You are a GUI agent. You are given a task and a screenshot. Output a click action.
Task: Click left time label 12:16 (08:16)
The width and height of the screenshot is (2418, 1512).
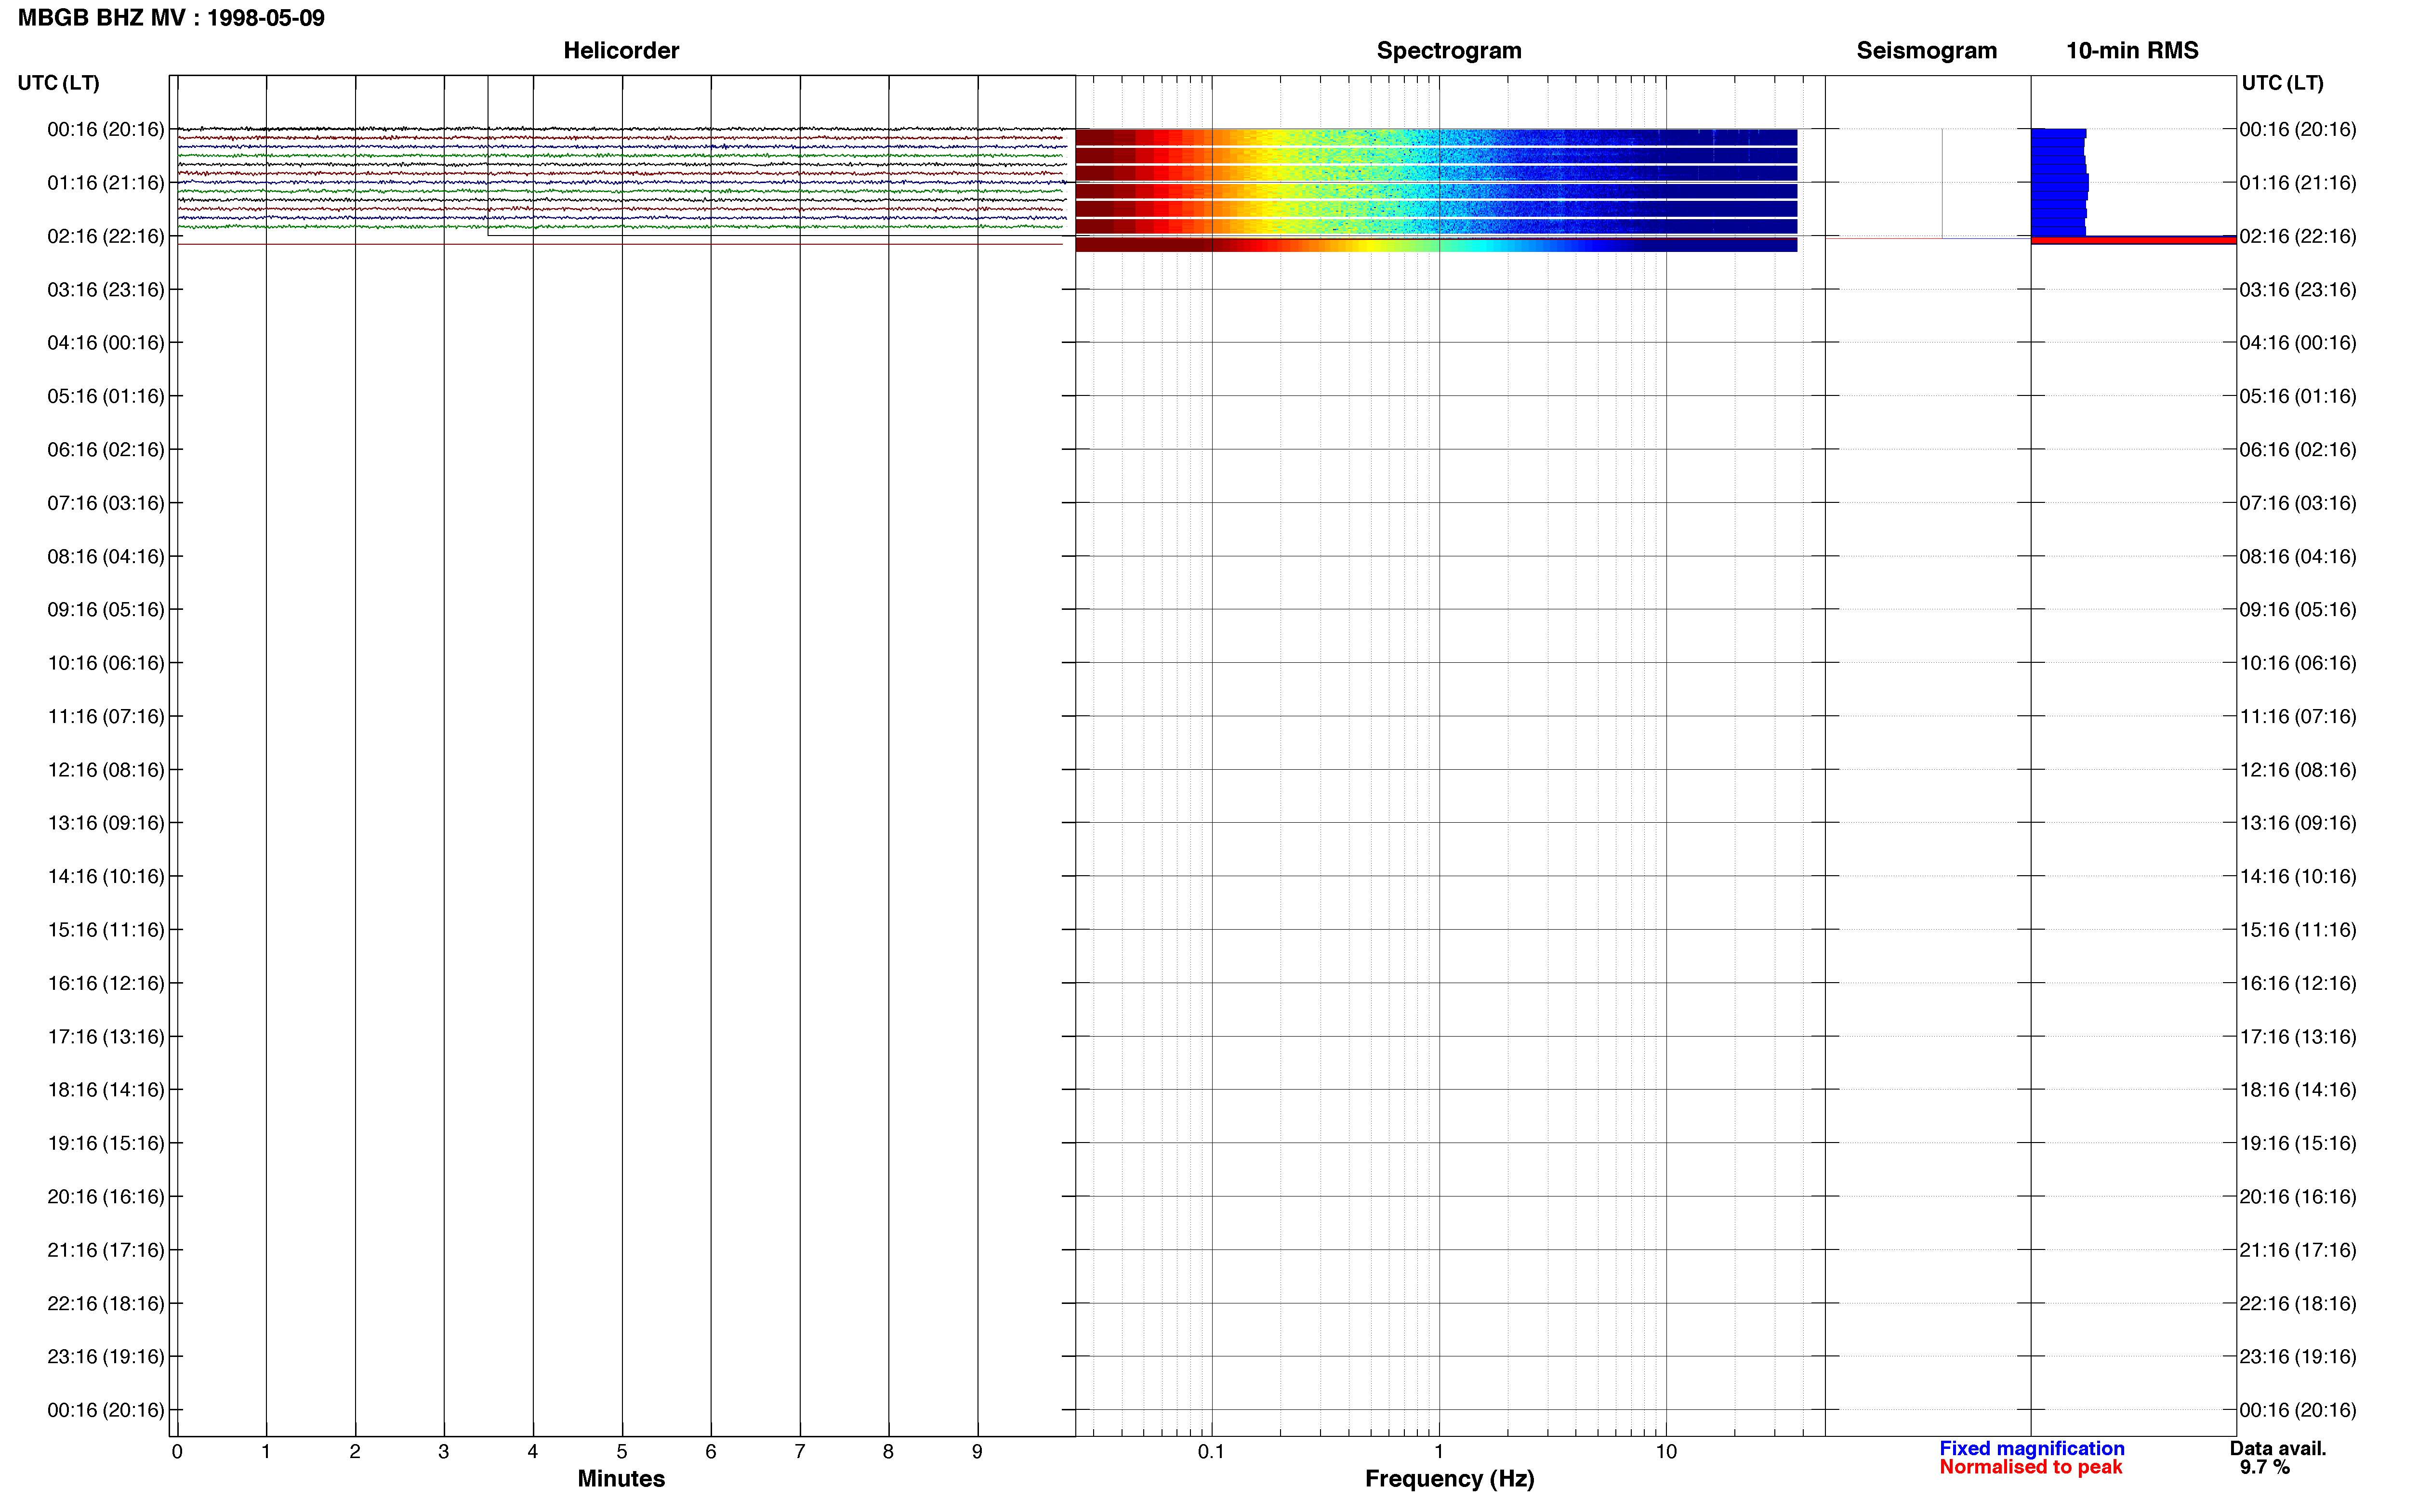pyautogui.click(x=105, y=770)
